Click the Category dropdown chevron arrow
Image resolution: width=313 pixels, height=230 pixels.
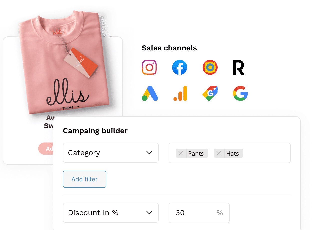(x=149, y=153)
